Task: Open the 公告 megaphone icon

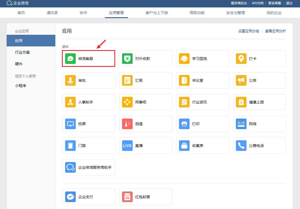Action: click(x=241, y=80)
